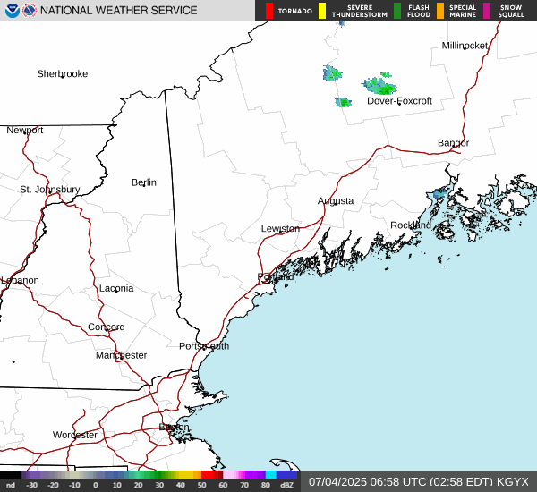Click the 50 value on dBZ scale
This screenshot has width=537, height=492.
pos(201,485)
